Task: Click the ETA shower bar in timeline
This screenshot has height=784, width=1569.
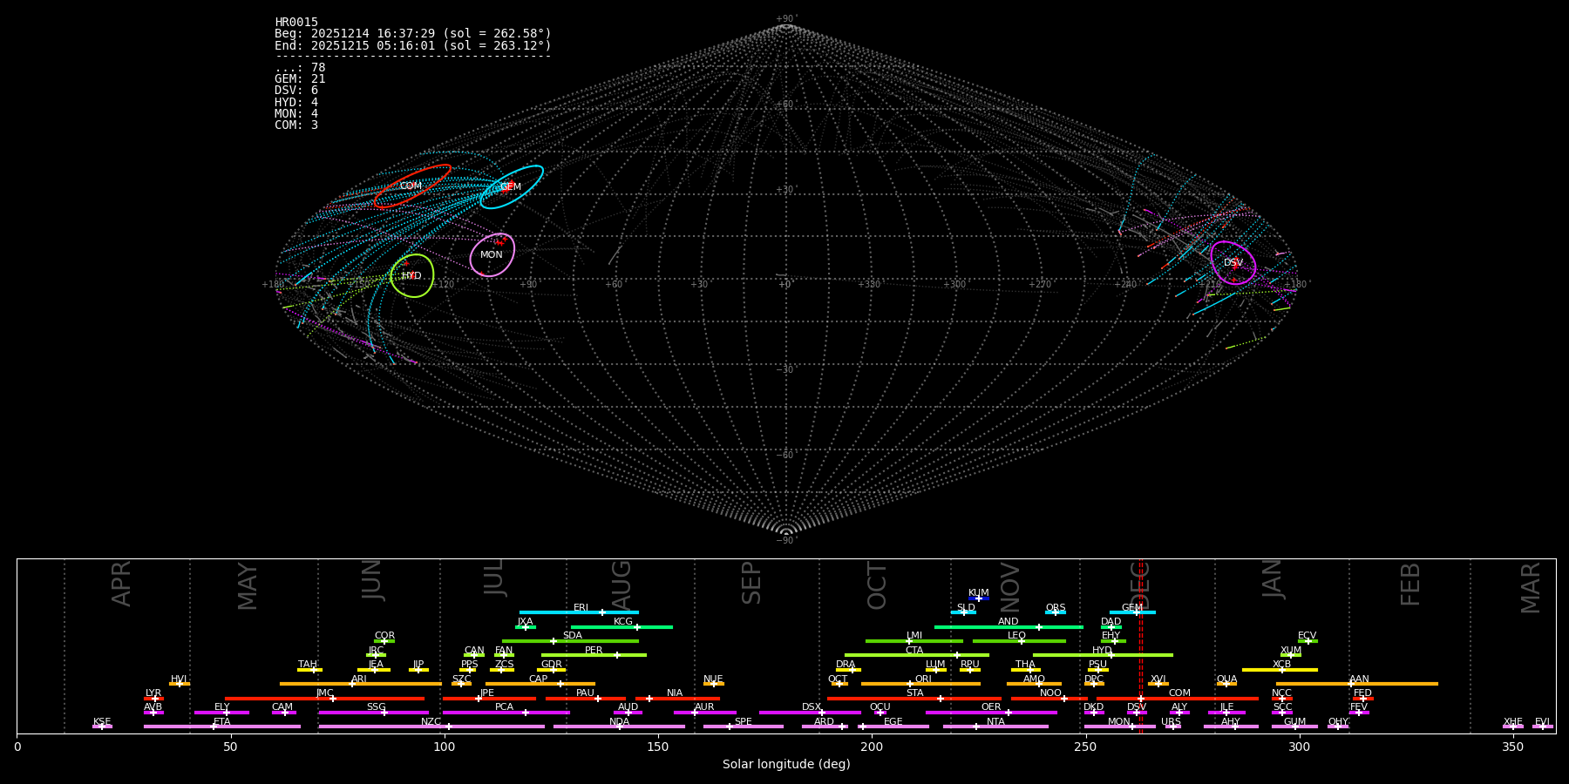Action: [222, 727]
